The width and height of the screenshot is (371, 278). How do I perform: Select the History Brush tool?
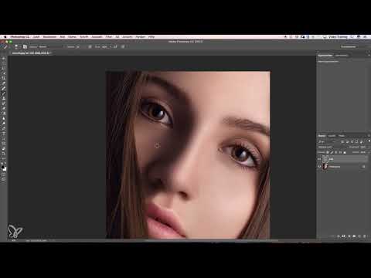[x=4, y=103]
